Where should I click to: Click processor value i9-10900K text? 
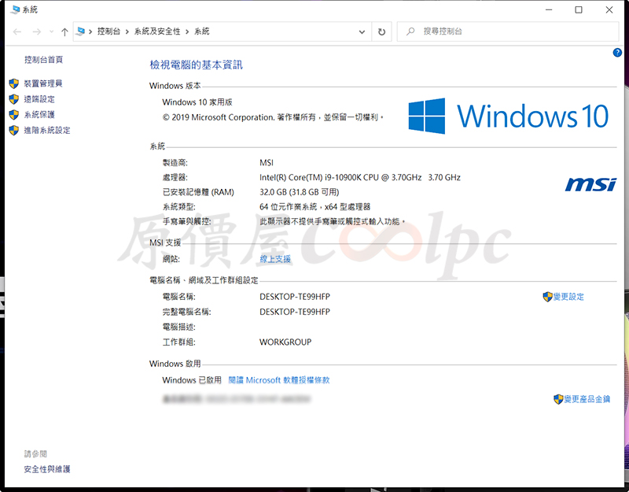(x=360, y=178)
